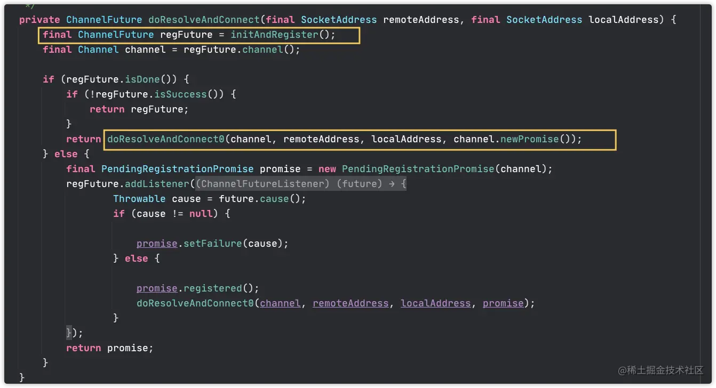Click doResolveAndConnect0 call inside lambda
This screenshot has width=716, height=388.
(x=195, y=303)
